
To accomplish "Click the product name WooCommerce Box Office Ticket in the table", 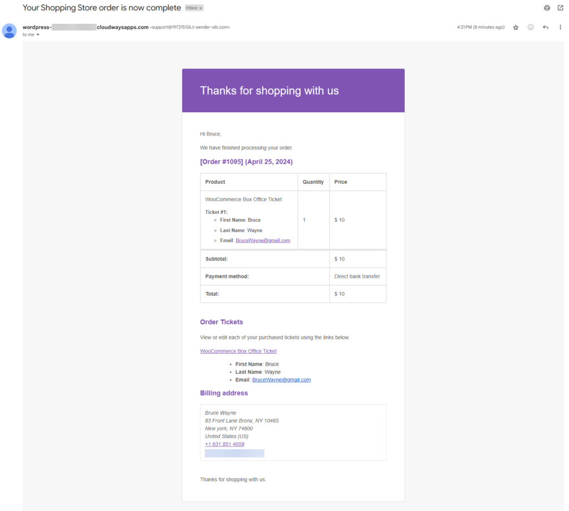I will 243,199.
